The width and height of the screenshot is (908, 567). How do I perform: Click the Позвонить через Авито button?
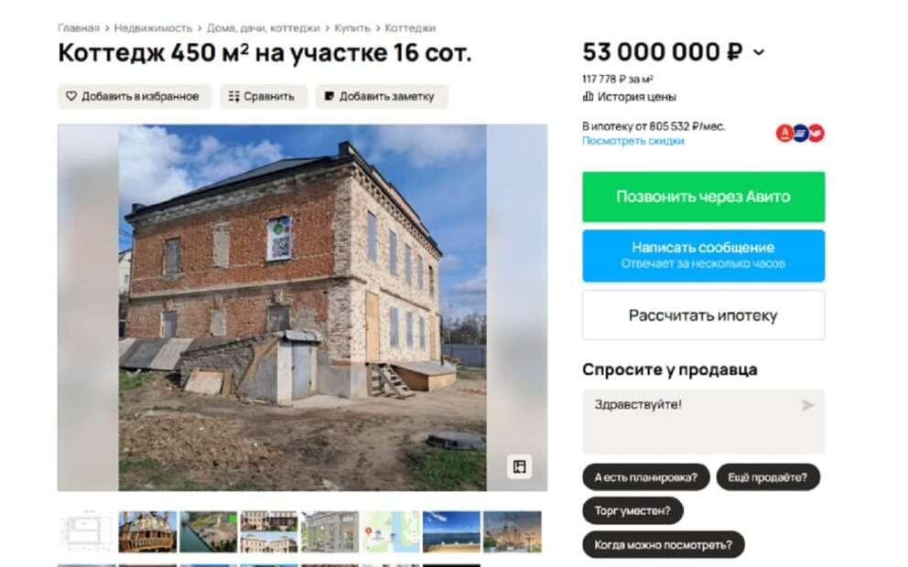tap(703, 197)
